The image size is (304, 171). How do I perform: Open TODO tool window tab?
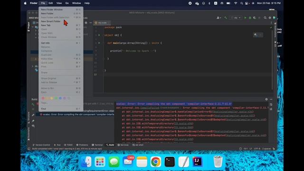(x=68, y=145)
